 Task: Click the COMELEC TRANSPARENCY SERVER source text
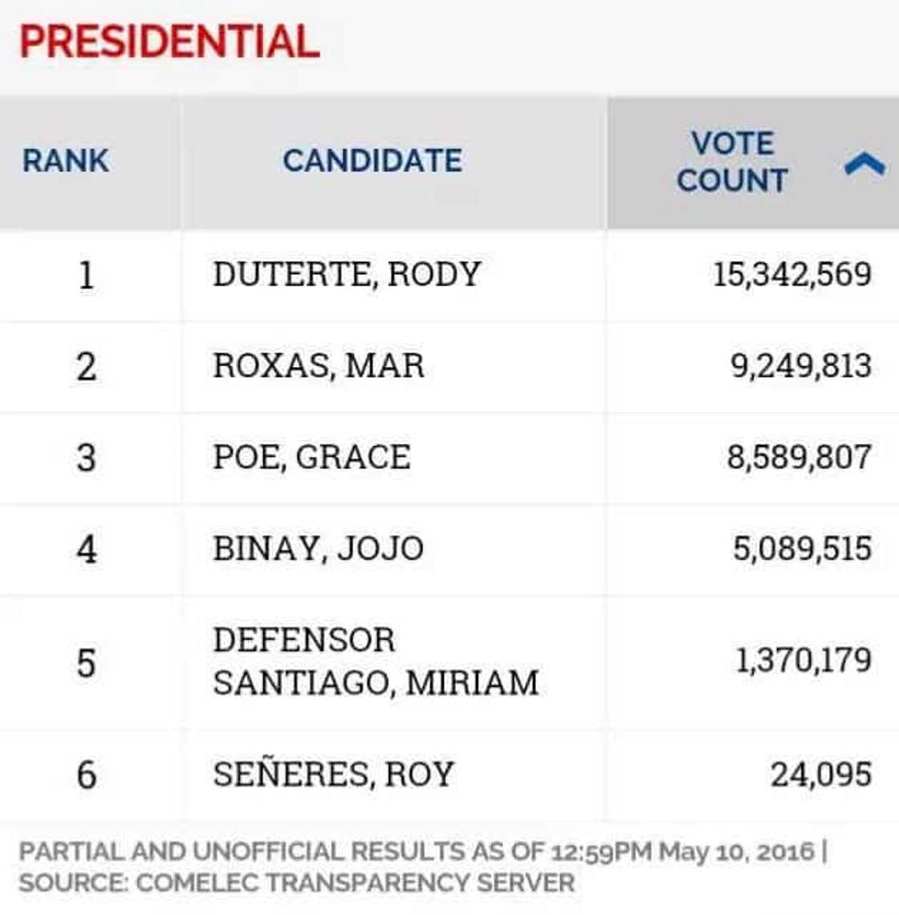[297, 880]
